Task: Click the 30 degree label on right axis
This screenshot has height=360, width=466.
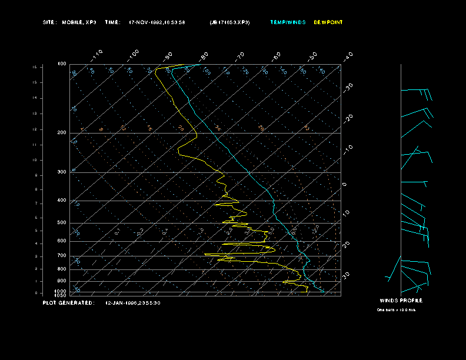Action: click(346, 275)
